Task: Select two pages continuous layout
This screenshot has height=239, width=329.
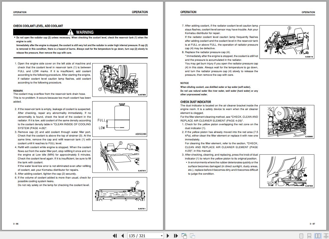Action: tap(326, 236)
